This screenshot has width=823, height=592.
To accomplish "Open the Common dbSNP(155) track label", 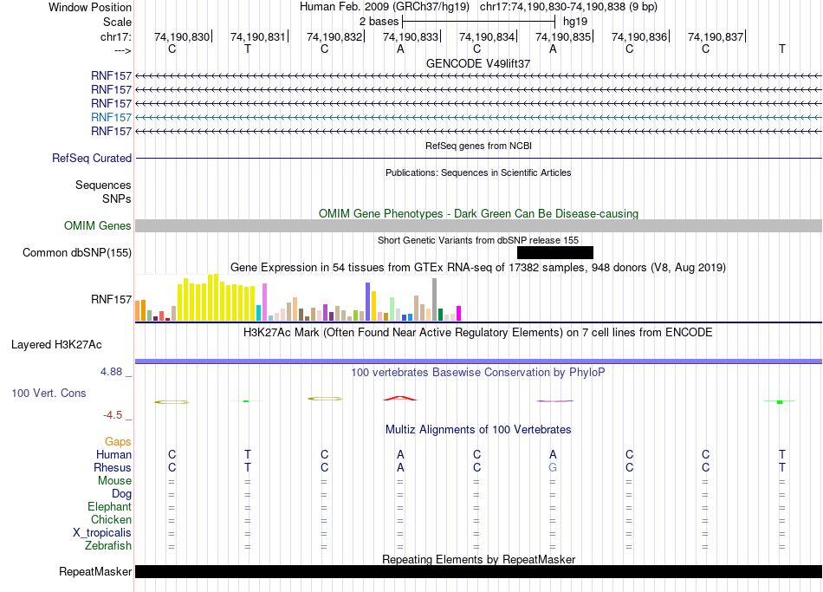I will pos(77,253).
